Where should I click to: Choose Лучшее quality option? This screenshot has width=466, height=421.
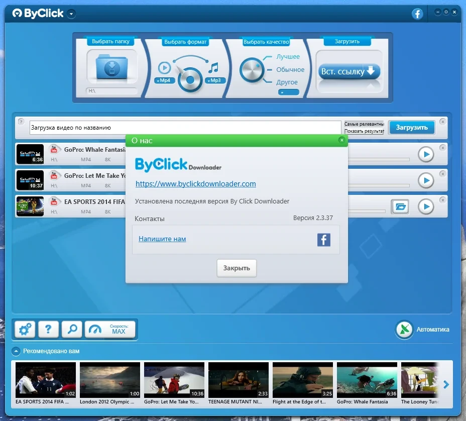tap(288, 56)
